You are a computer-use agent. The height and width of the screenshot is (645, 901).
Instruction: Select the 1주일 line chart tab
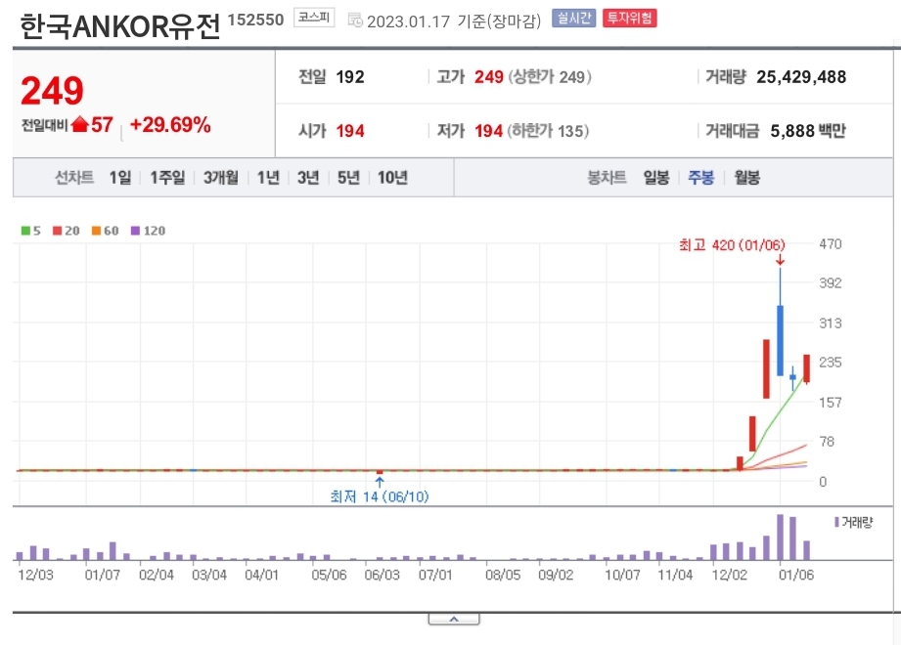click(167, 177)
